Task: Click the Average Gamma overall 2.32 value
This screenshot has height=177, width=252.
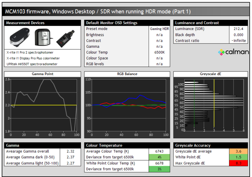Action: tap(70, 151)
